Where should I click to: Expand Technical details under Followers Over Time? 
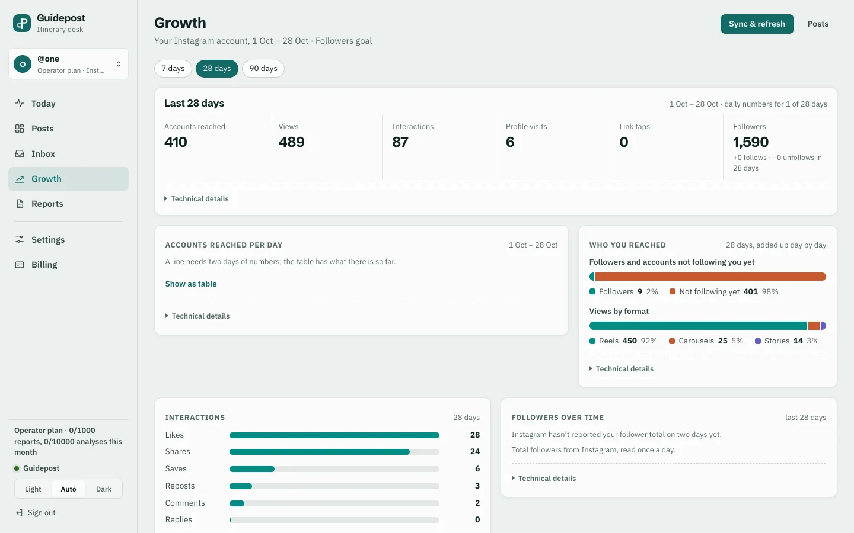tap(544, 479)
